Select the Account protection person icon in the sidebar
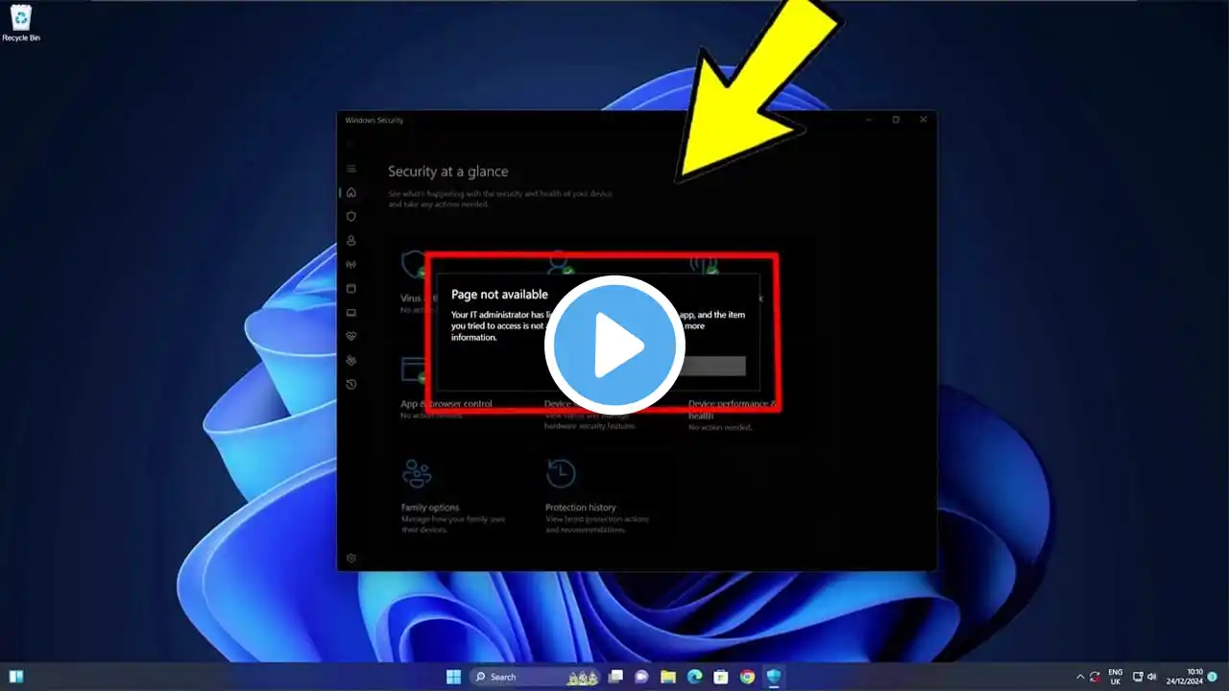The width and height of the screenshot is (1229, 691). click(351, 241)
